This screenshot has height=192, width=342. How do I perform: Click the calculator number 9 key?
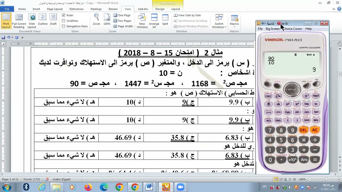(293, 130)
